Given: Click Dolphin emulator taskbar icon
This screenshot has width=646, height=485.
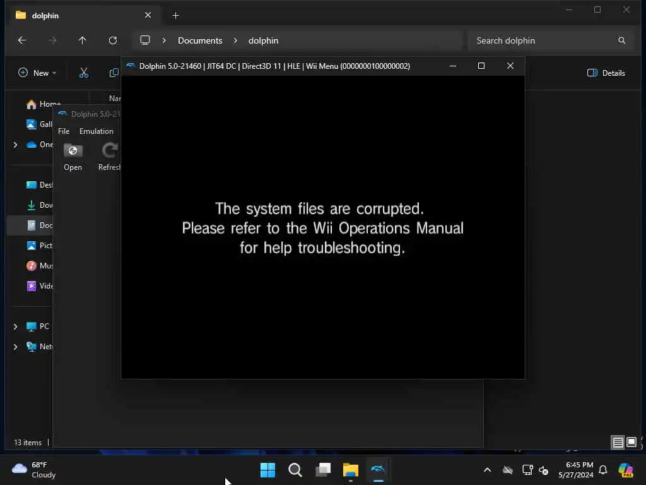Looking at the screenshot, I should click(x=379, y=470).
